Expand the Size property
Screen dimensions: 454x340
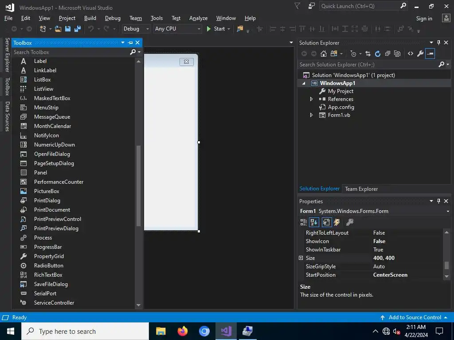(x=301, y=258)
